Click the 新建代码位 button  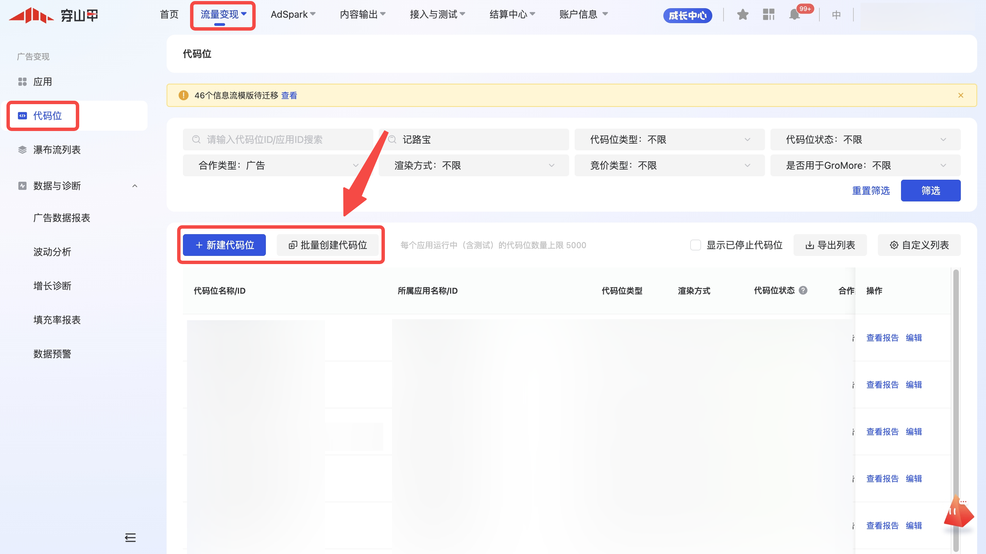tap(224, 245)
